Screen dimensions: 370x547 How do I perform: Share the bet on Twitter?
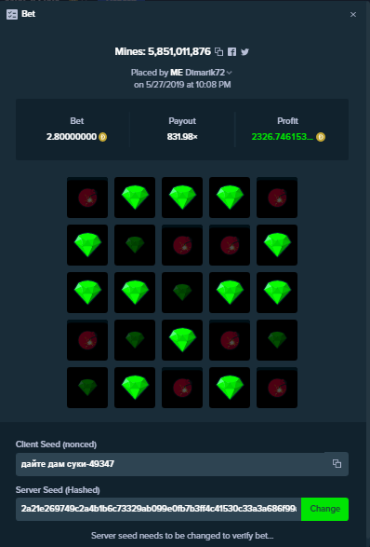(x=245, y=52)
